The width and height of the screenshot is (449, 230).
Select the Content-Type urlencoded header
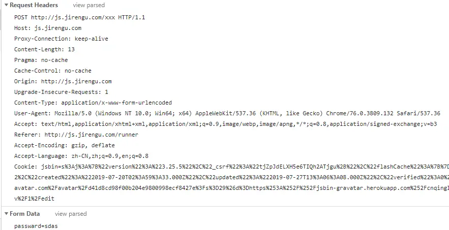[x=93, y=103]
